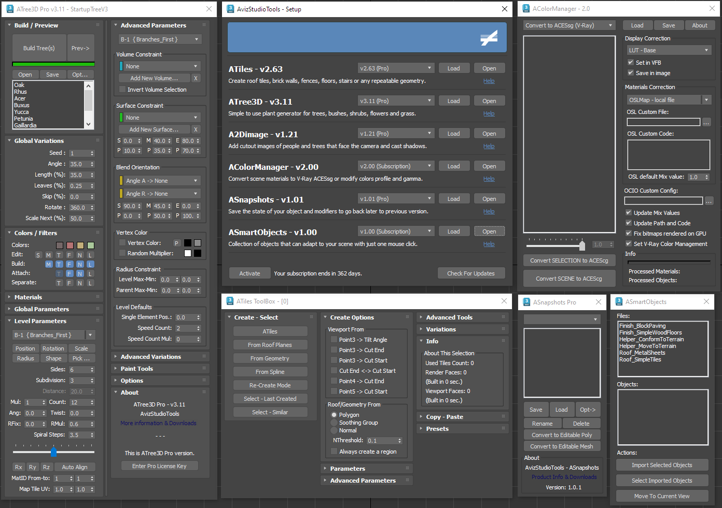Open B-1 Branches_First dropdown in Advanced Parameters
The height and width of the screenshot is (508, 722).
160,39
